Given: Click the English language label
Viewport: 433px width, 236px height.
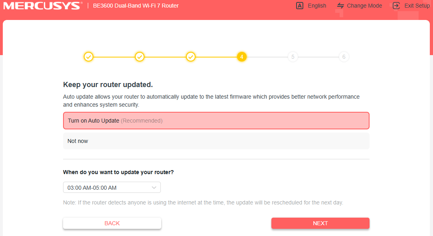Looking at the screenshot, I should pyautogui.click(x=317, y=6).
